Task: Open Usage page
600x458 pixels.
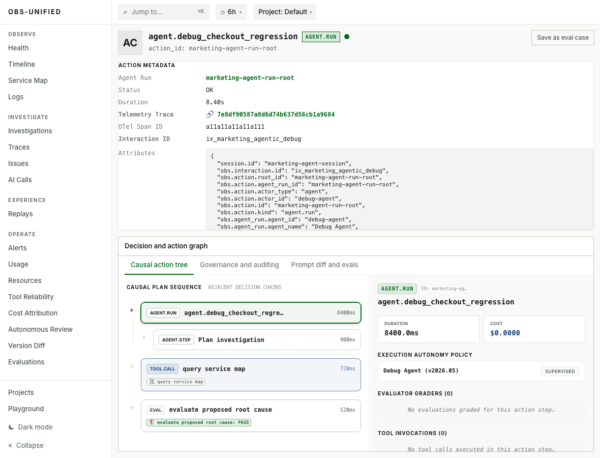Action: pyautogui.click(x=18, y=264)
